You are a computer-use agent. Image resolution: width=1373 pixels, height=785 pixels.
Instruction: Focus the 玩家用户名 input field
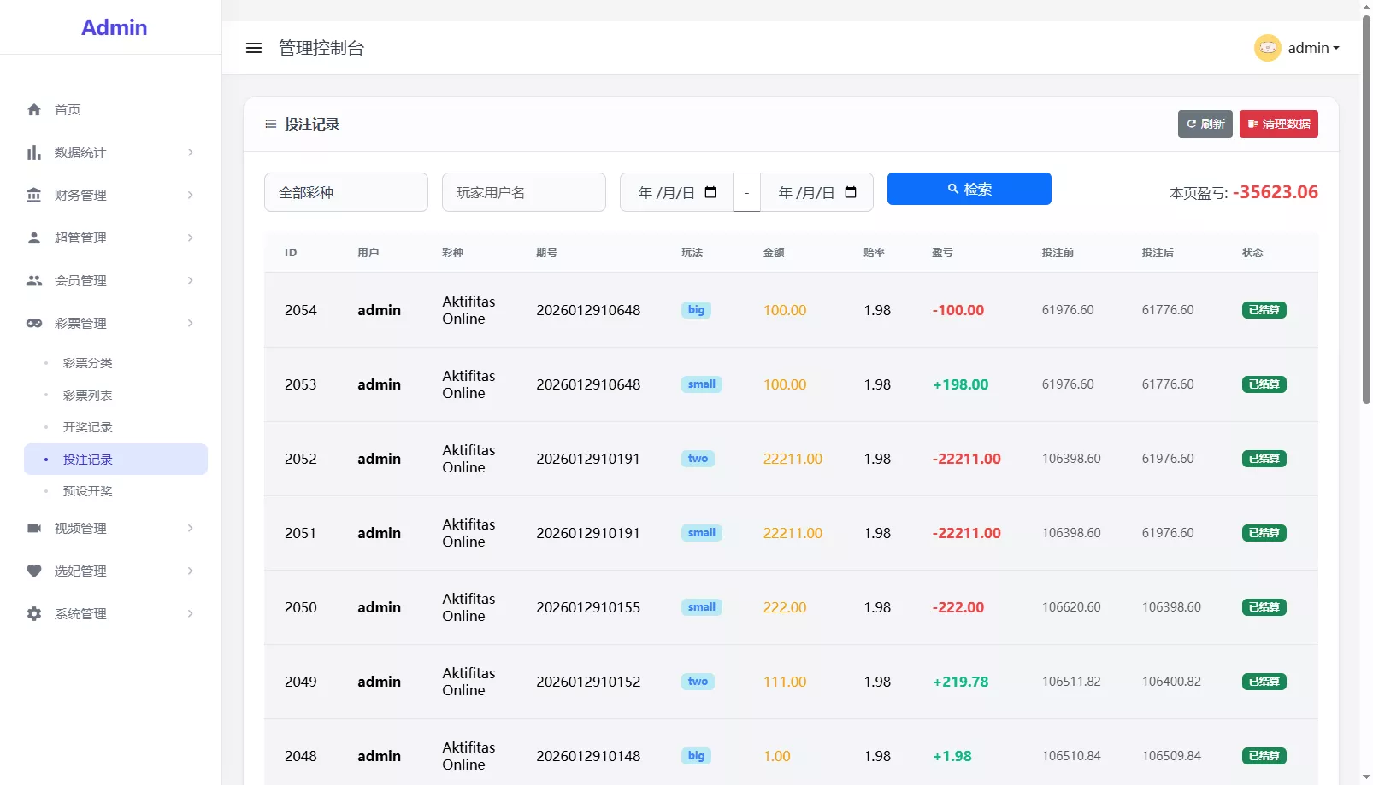[x=523, y=192]
